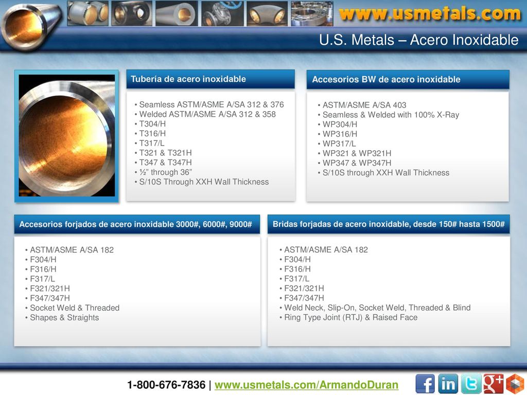Viewport: 527px width, 395px height.
Task: Click 'S/10S Through XXH Wall Thickness' in pipe box
Action: pyautogui.click(x=204, y=182)
